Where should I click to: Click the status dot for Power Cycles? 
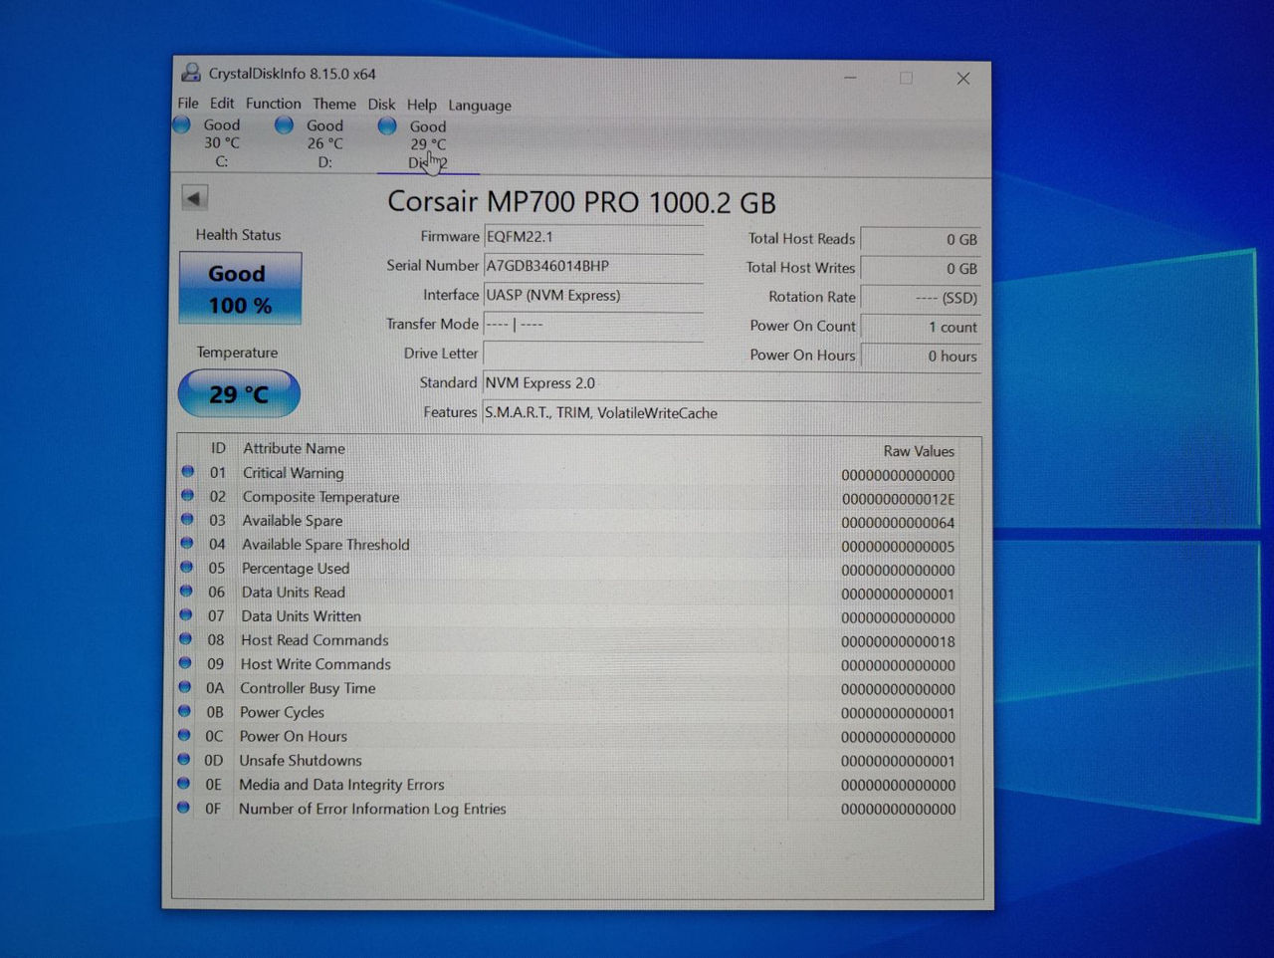[184, 711]
